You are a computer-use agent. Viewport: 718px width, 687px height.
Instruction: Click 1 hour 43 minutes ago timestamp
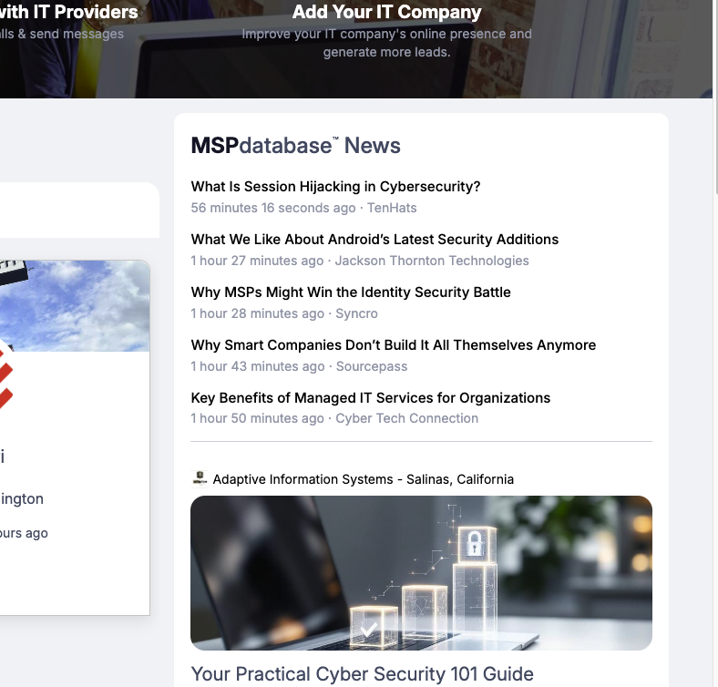258,366
